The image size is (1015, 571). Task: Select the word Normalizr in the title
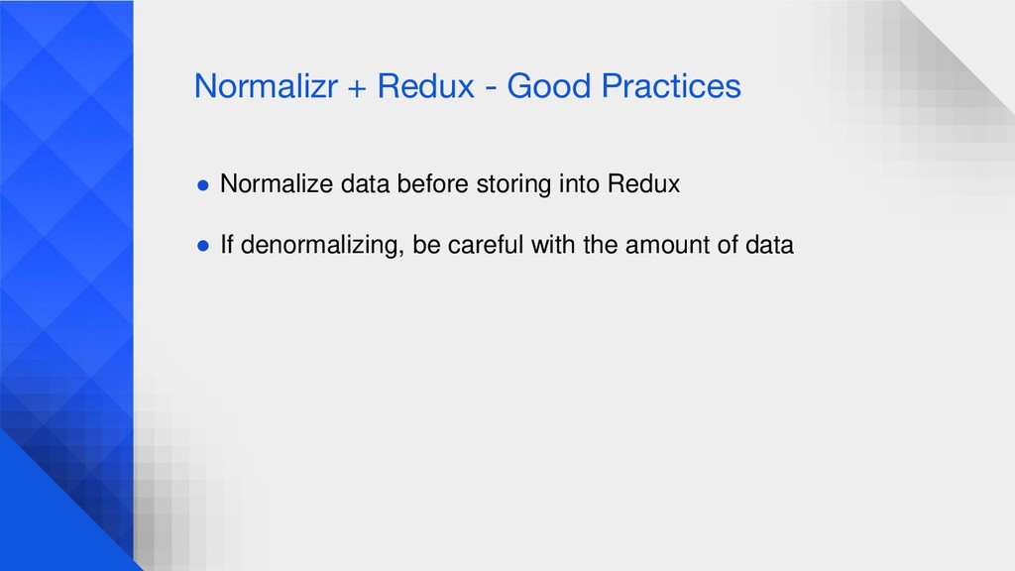click(x=266, y=86)
